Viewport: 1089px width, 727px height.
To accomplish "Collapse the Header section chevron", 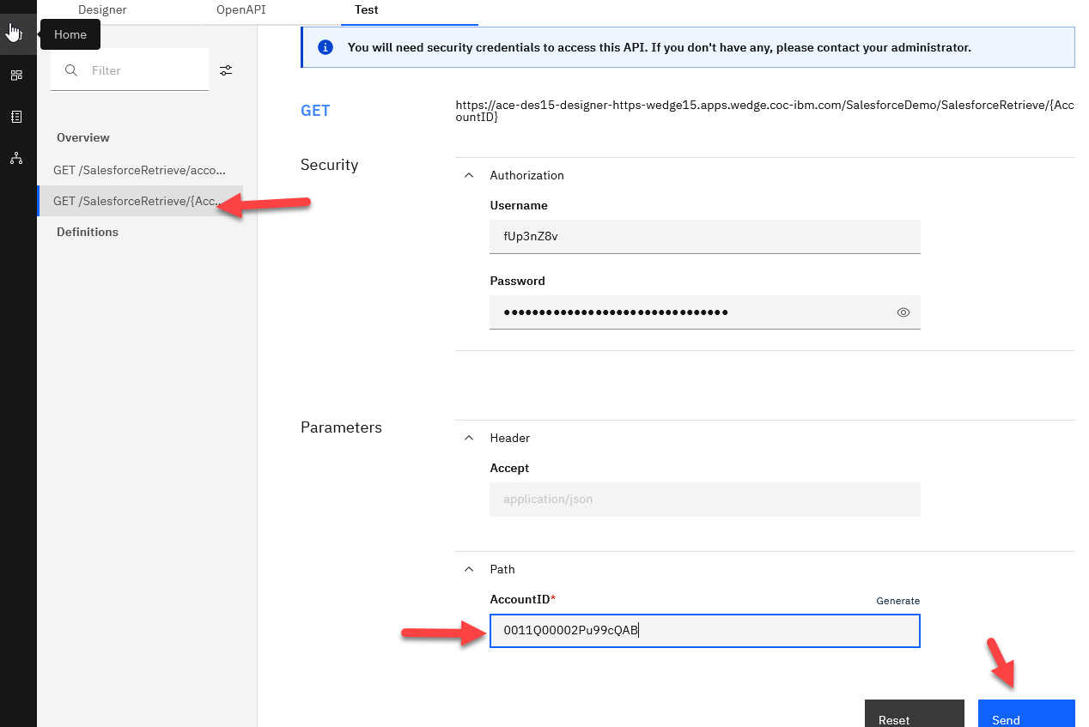I will click(469, 438).
